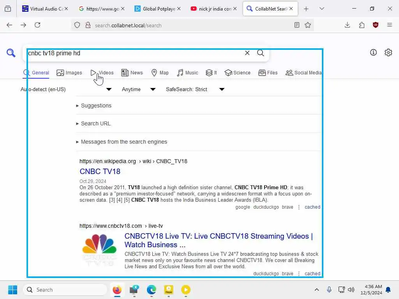Open a new browser tab
Viewport: 399px width, 299px height.
[x=306, y=9]
